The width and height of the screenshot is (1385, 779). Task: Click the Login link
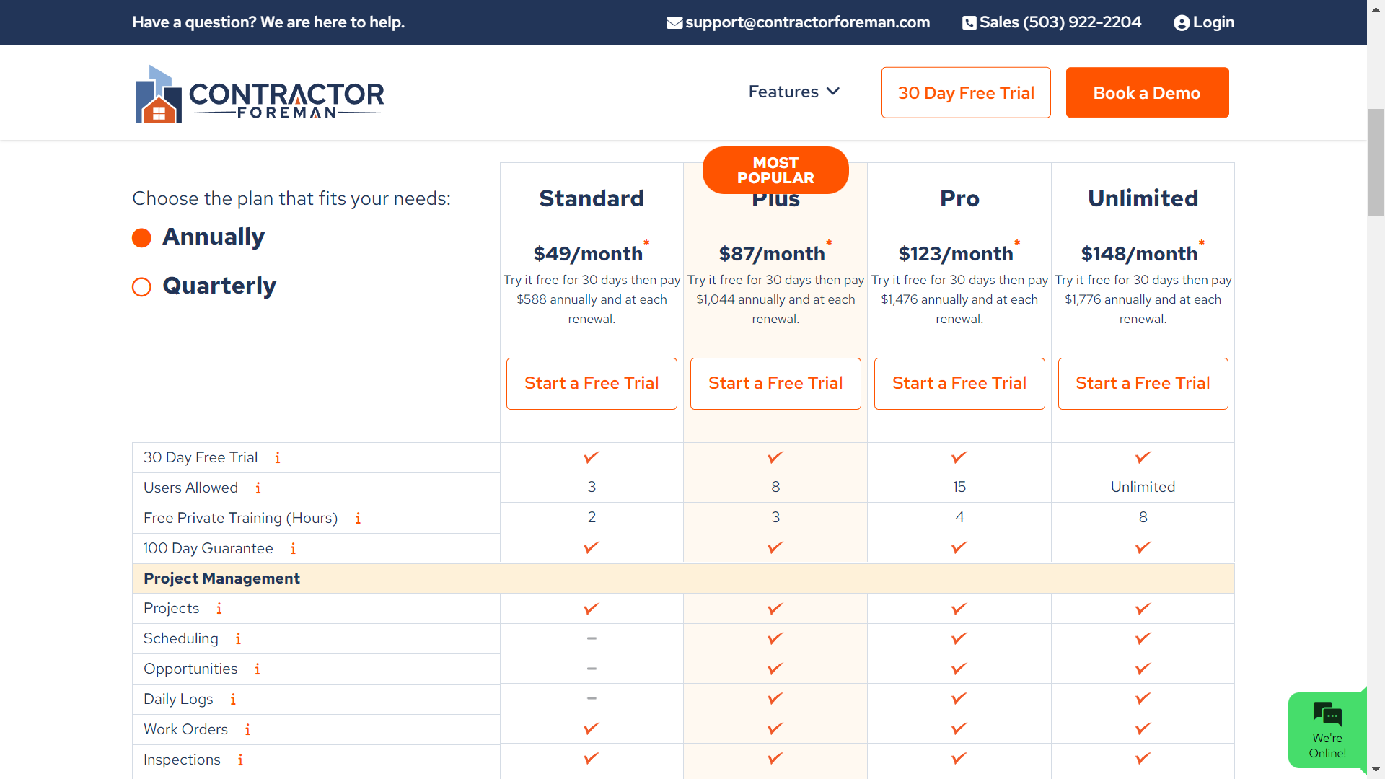pos(1213,22)
